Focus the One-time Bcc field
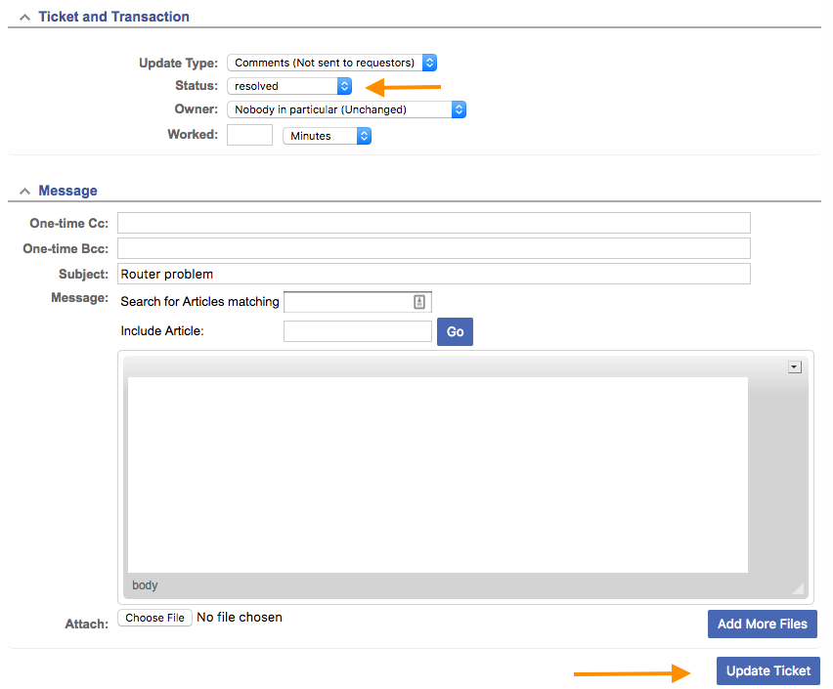Viewport: 833px width, 689px height. 433,248
